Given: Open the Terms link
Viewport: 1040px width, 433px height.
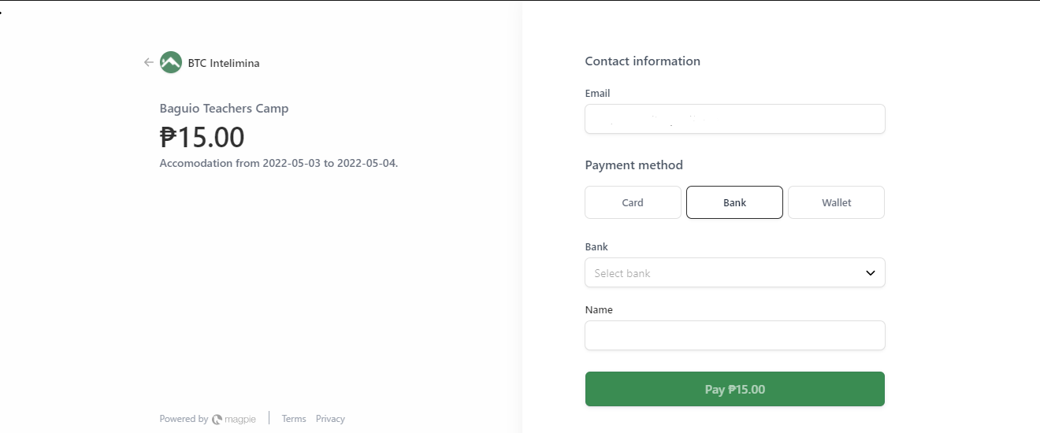Looking at the screenshot, I should (x=294, y=419).
